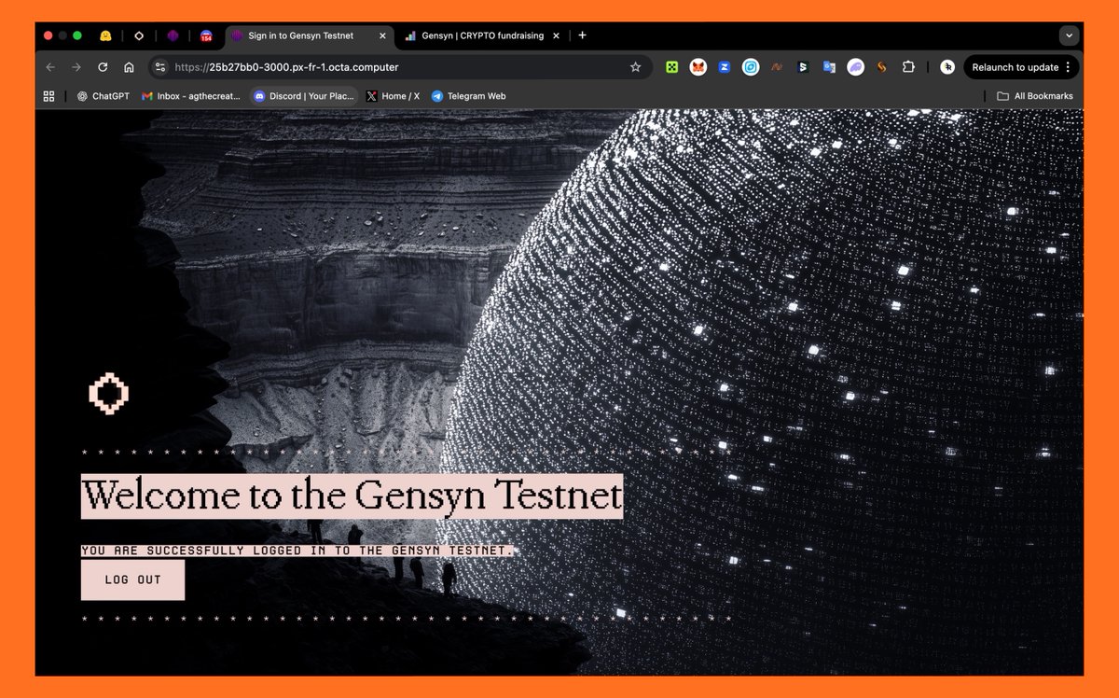Open the browser home page
1119x698 pixels.
[x=129, y=67]
